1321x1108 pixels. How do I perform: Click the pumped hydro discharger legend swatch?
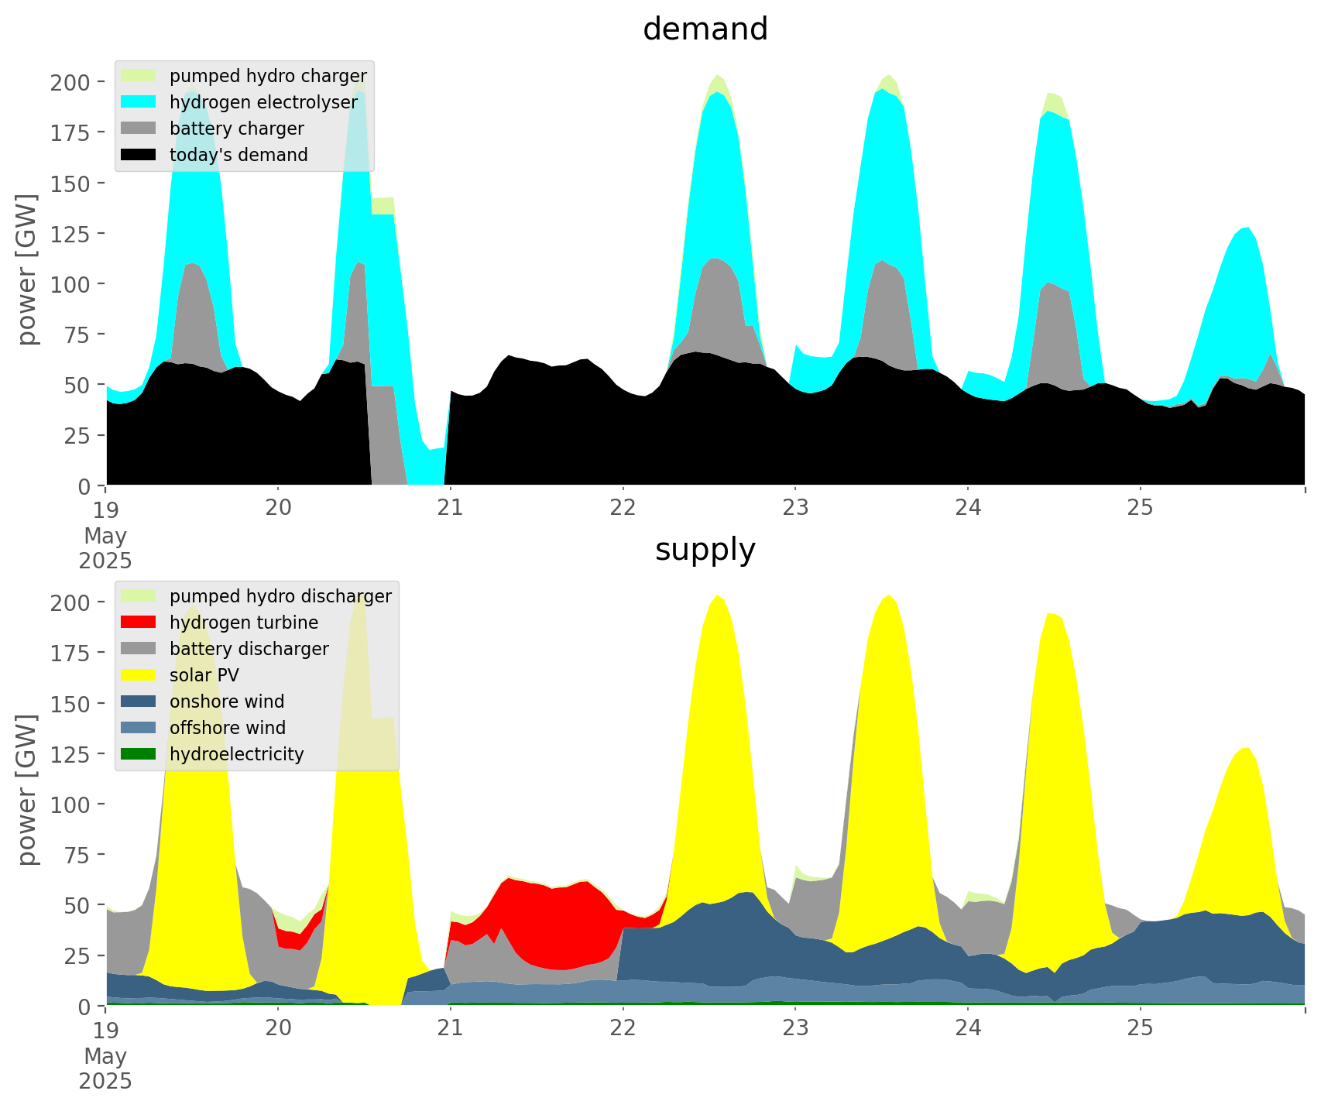pyautogui.click(x=139, y=596)
